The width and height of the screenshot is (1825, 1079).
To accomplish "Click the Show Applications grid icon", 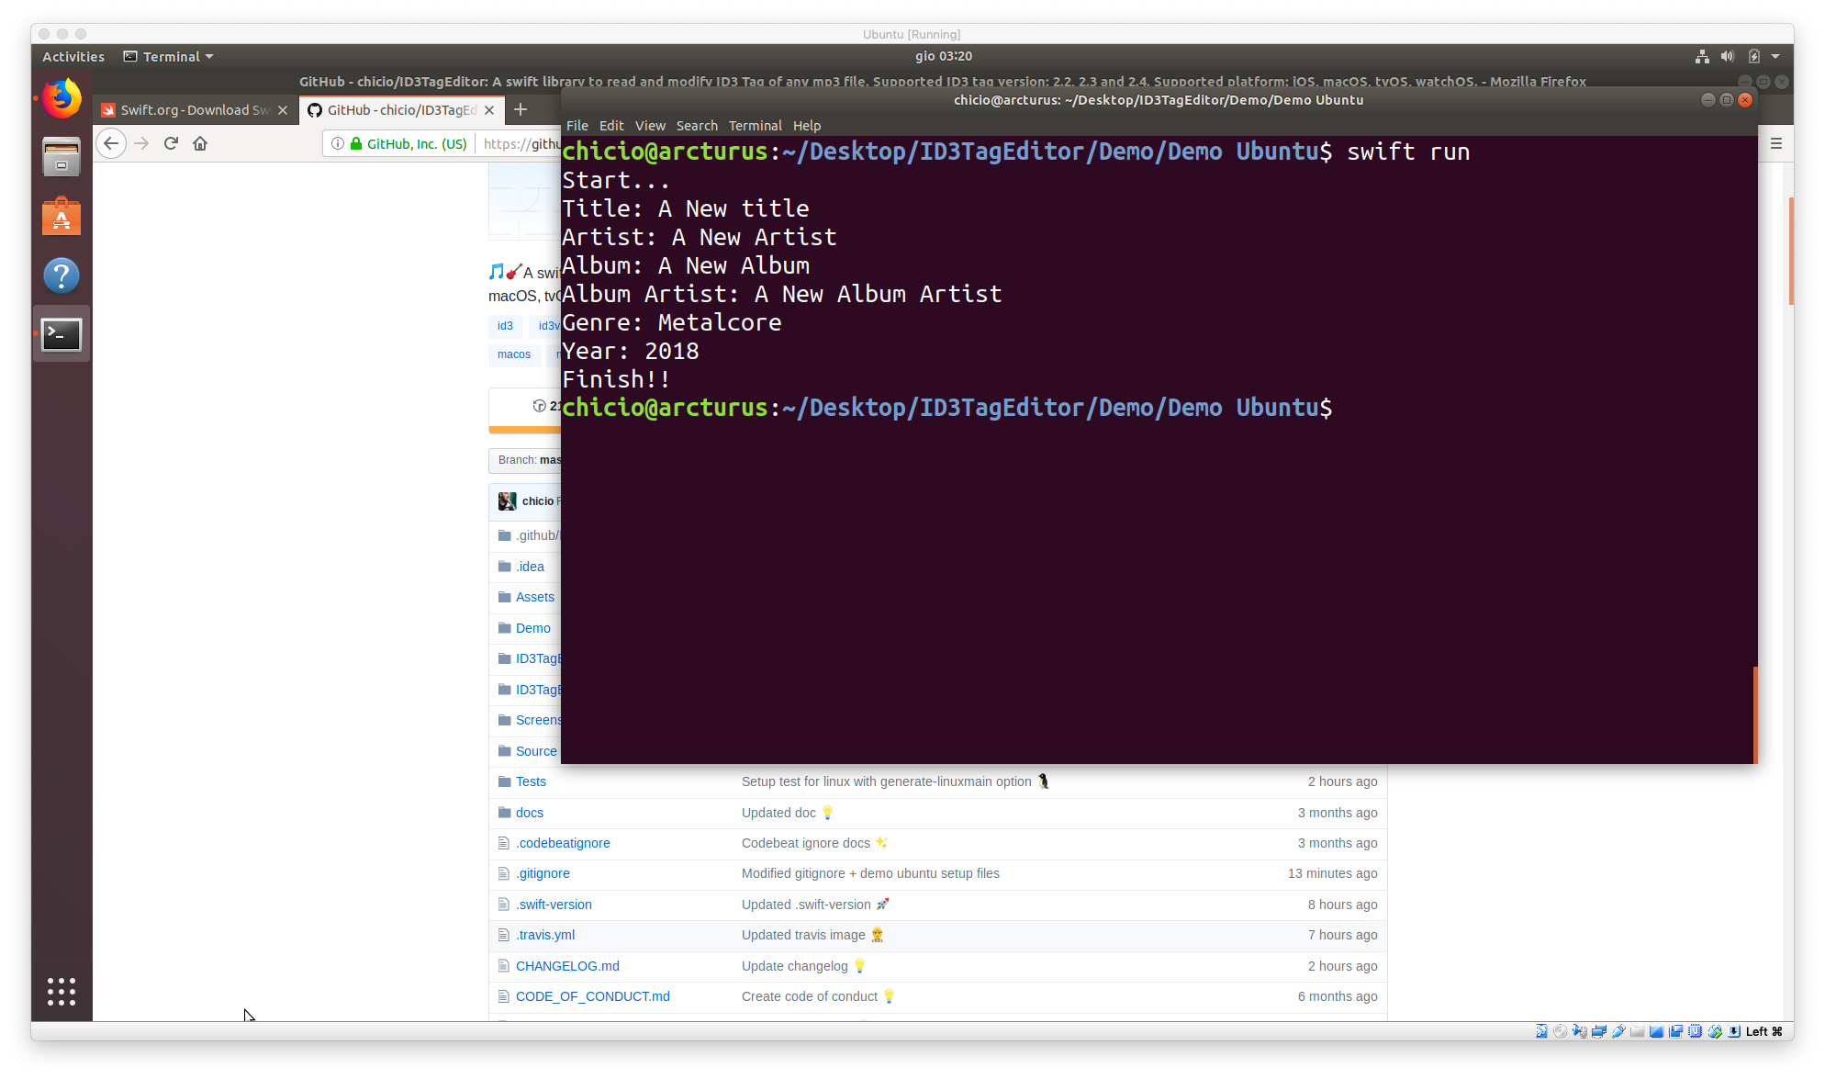I will 62,991.
